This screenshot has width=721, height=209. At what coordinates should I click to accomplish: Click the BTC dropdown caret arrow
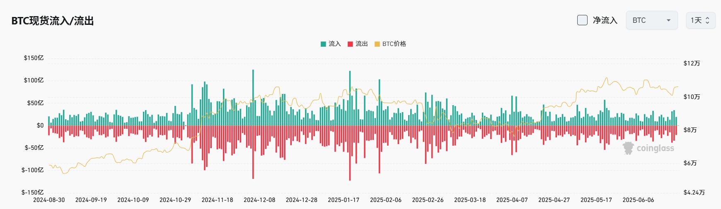(x=668, y=20)
